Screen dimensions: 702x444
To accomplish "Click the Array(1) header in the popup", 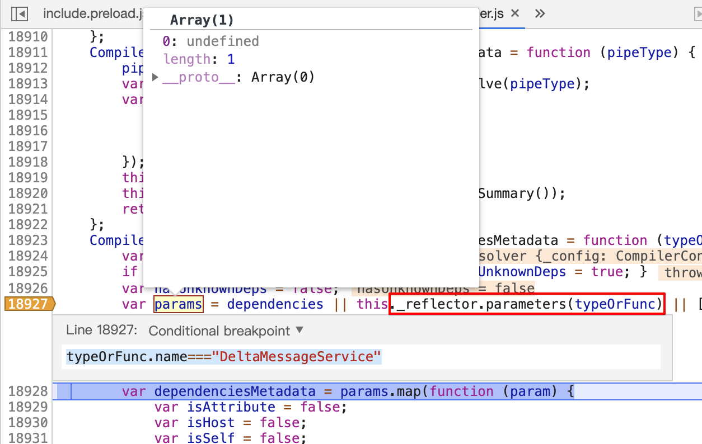I will coord(202,21).
